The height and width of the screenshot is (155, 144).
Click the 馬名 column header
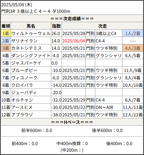[x=31, y=26]
